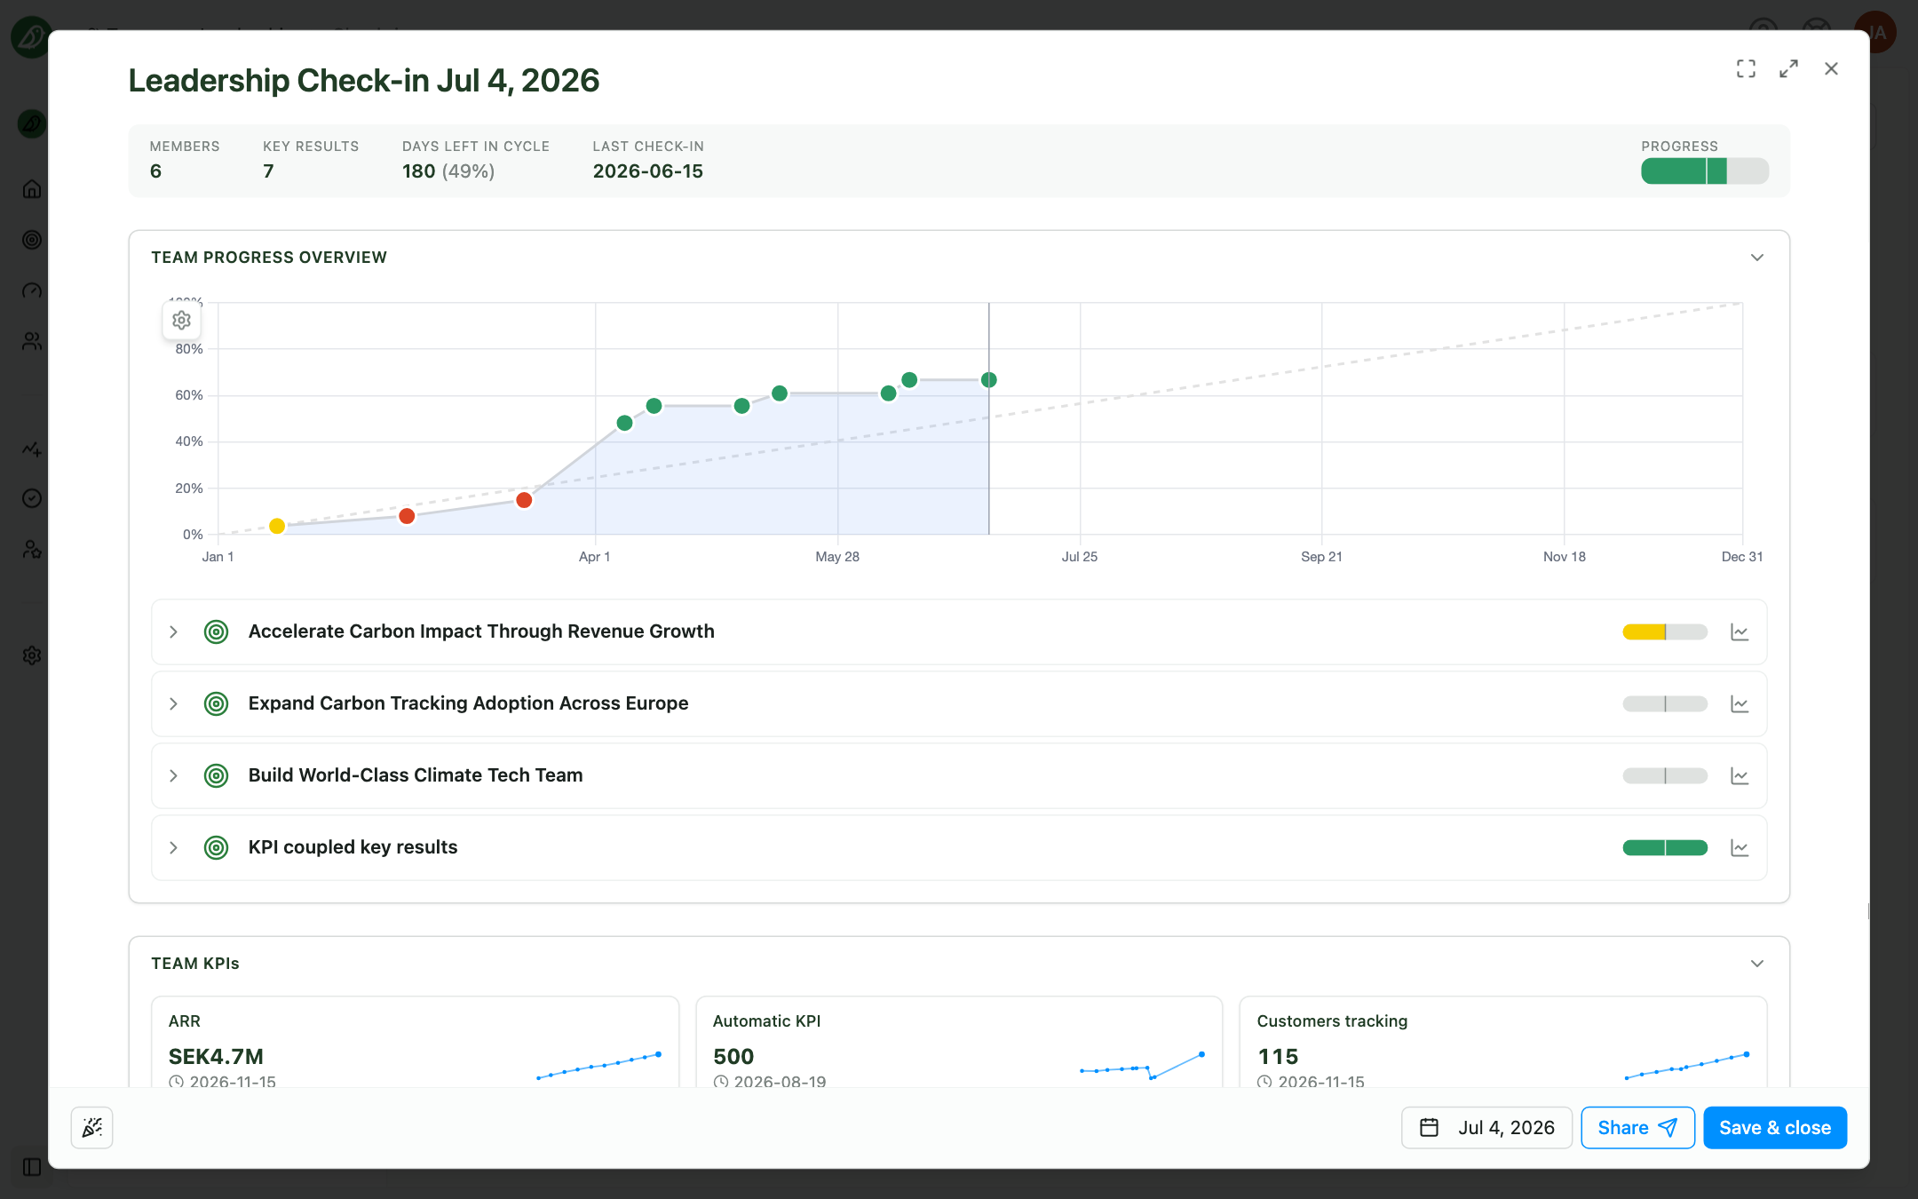
Task: Open people icon in left sidebar
Action: 32,342
